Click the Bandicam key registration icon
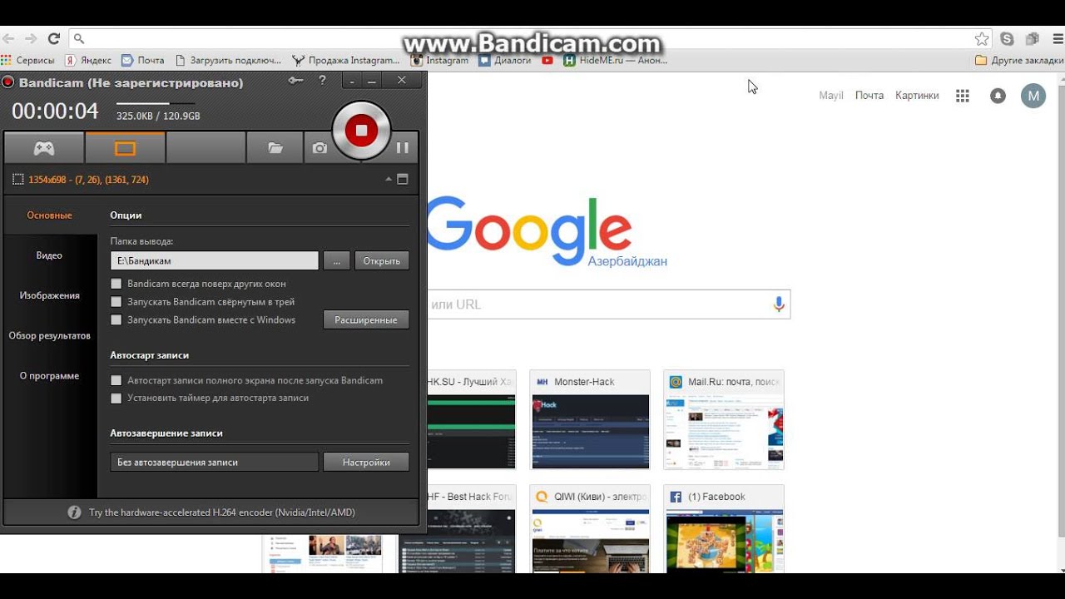The width and height of the screenshot is (1065, 599). click(x=295, y=81)
